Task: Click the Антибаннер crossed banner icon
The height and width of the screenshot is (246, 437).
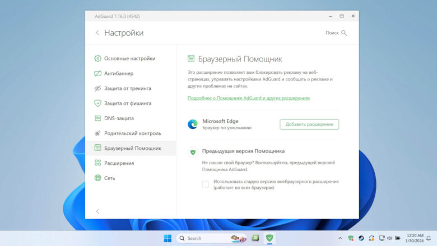Action: (97, 73)
